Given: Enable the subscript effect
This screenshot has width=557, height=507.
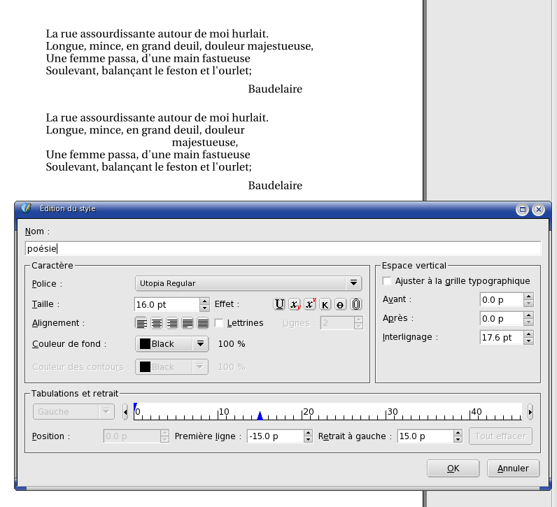Looking at the screenshot, I should (295, 304).
